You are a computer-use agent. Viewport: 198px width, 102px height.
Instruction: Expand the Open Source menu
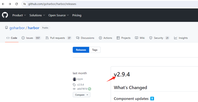[59, 15]
